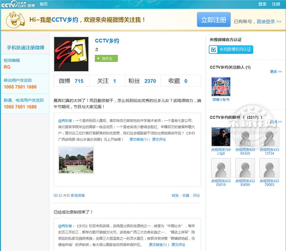Open avatar of 央视网友7e9c3g9

click(x=221, y=137)
